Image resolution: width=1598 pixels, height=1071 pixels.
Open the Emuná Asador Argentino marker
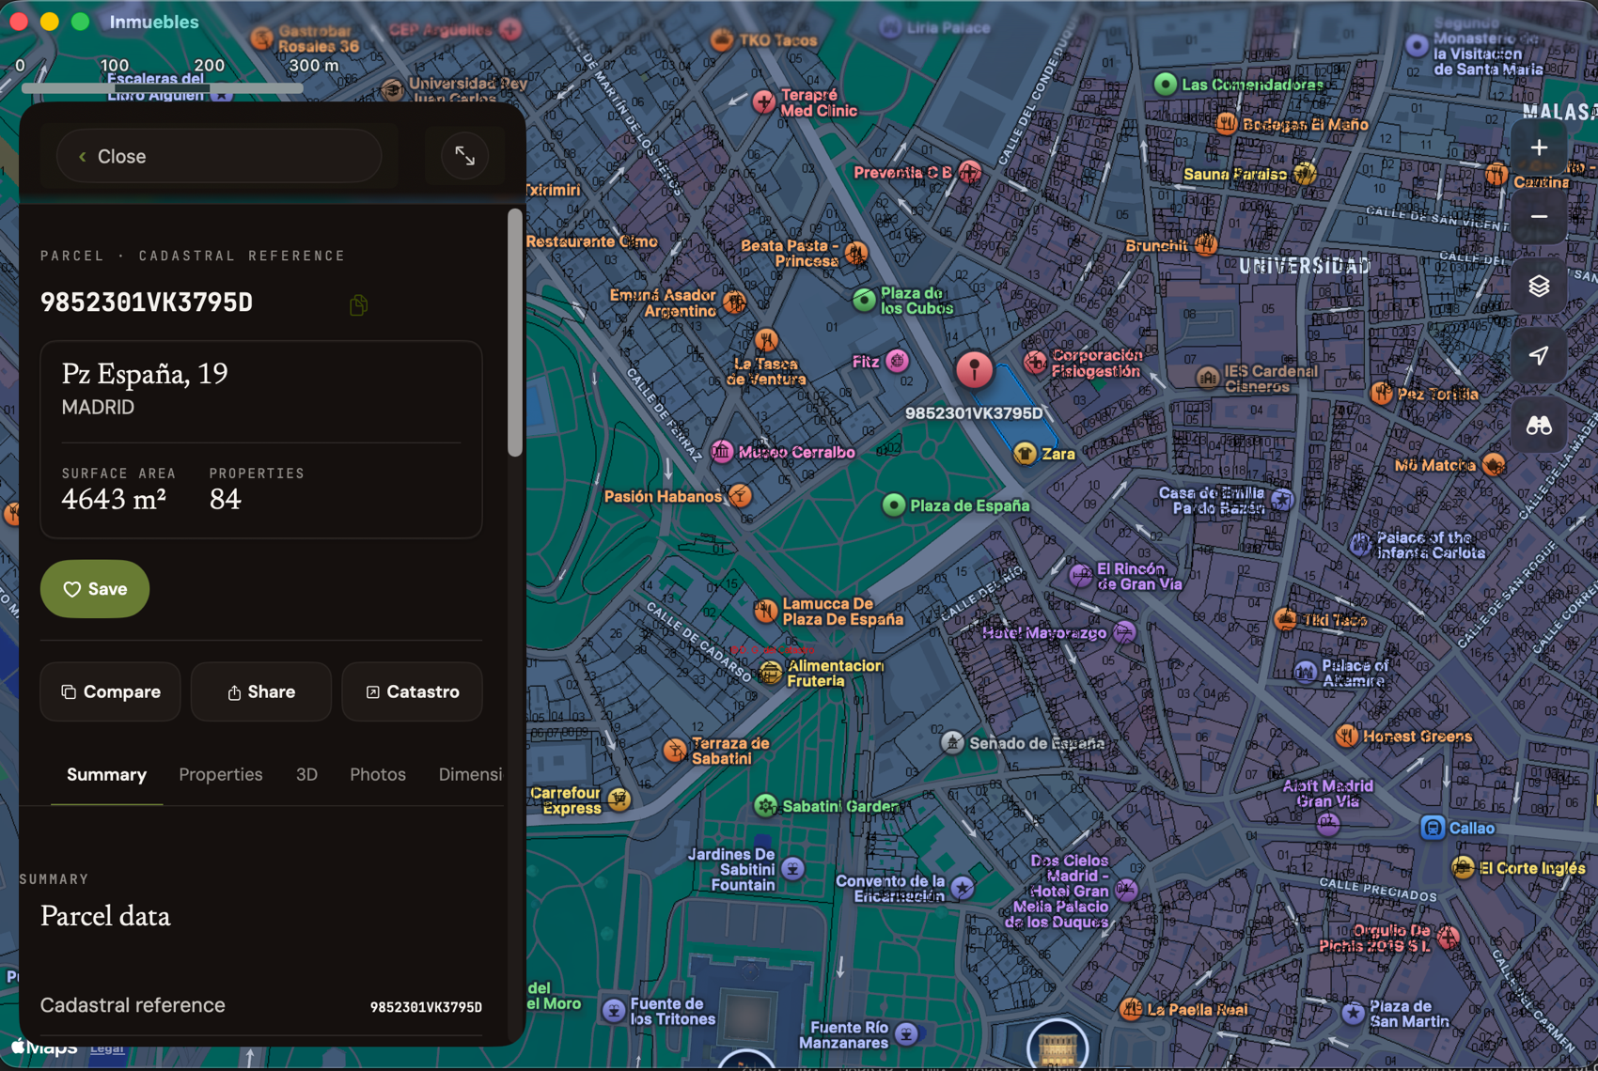[x=735, y=303]
